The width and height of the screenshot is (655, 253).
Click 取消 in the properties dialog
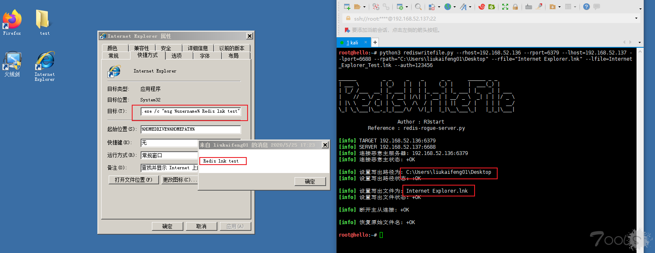(x=201, y=226)
